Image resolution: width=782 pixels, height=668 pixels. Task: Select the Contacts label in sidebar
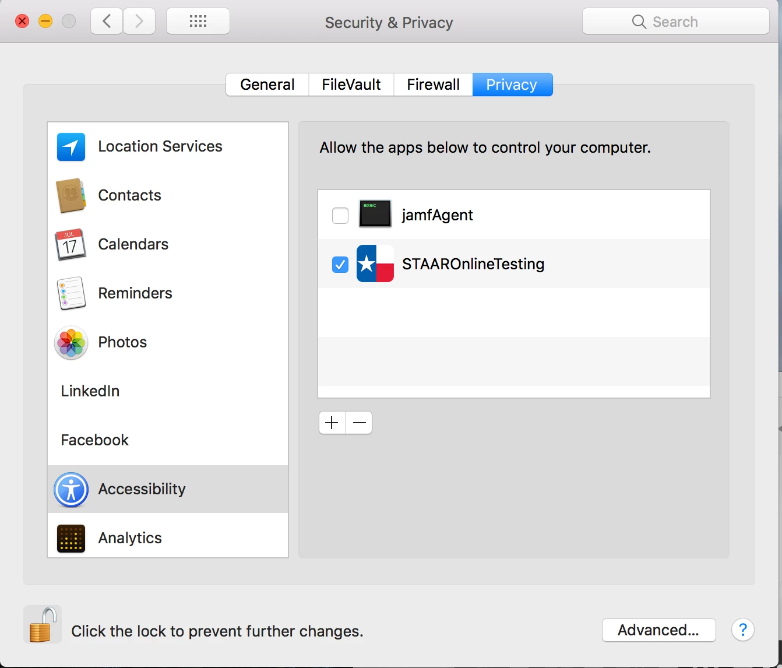tap(129, 195)
